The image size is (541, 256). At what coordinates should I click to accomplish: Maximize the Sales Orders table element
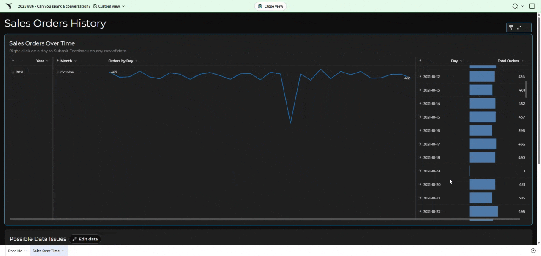519,27
